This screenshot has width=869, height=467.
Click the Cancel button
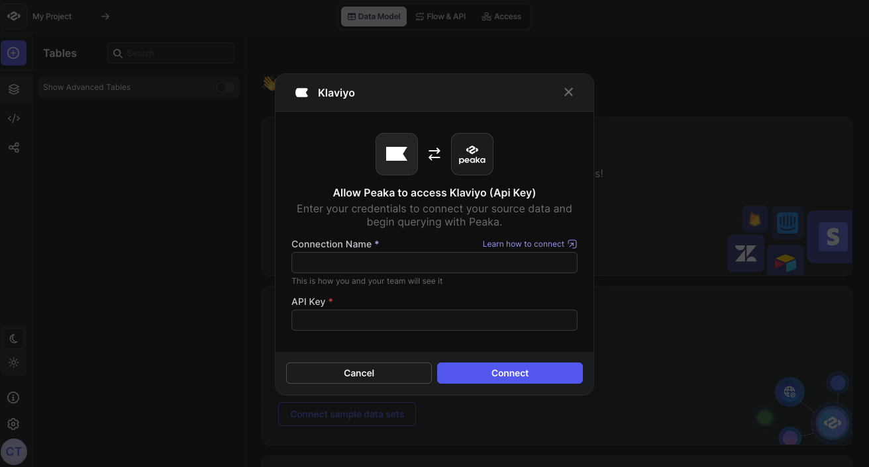pos(359,373)
